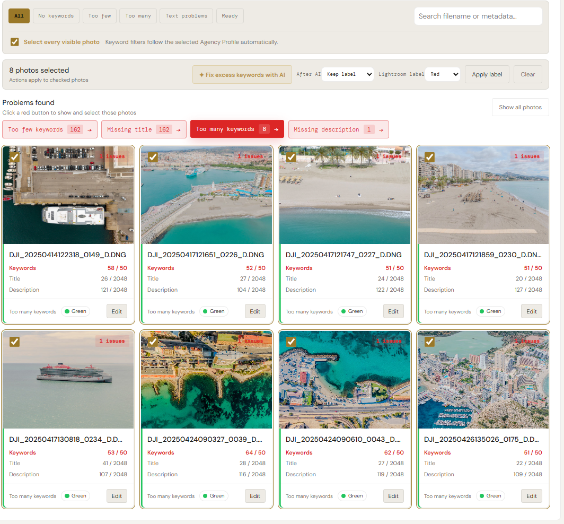Viewport: 564px width, 524px height.
Task: Show Too few keywords 162 problems
Action: (x=50, y=129)
